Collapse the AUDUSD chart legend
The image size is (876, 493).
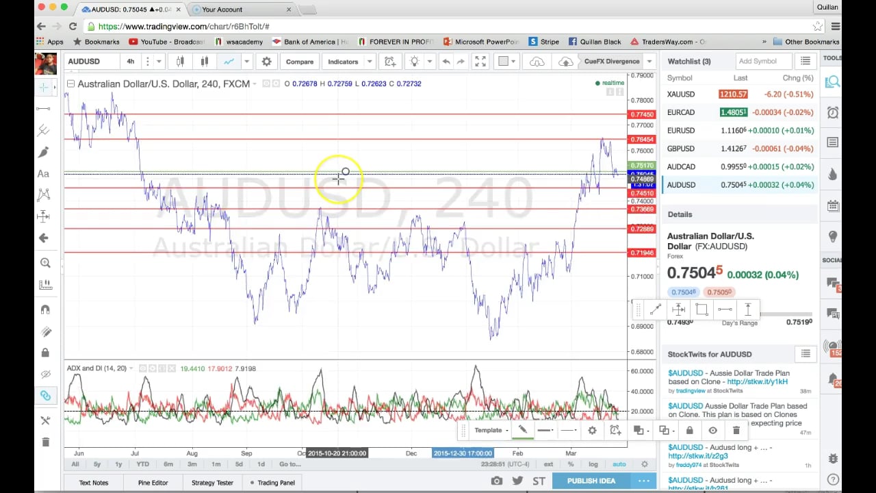(x=70, y=84)
